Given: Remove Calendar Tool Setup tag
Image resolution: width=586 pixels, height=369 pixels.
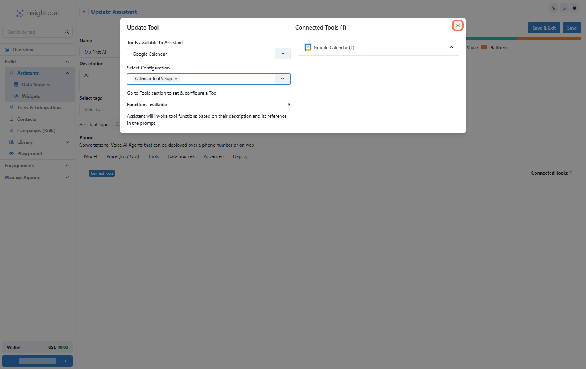Looking at the screenshot, I should (x=176, y=79).
